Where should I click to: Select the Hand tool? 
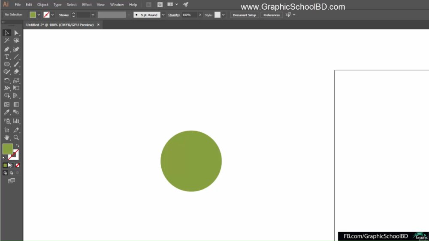[7, 137]
